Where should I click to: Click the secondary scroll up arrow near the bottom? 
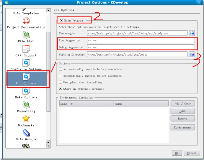48,142
